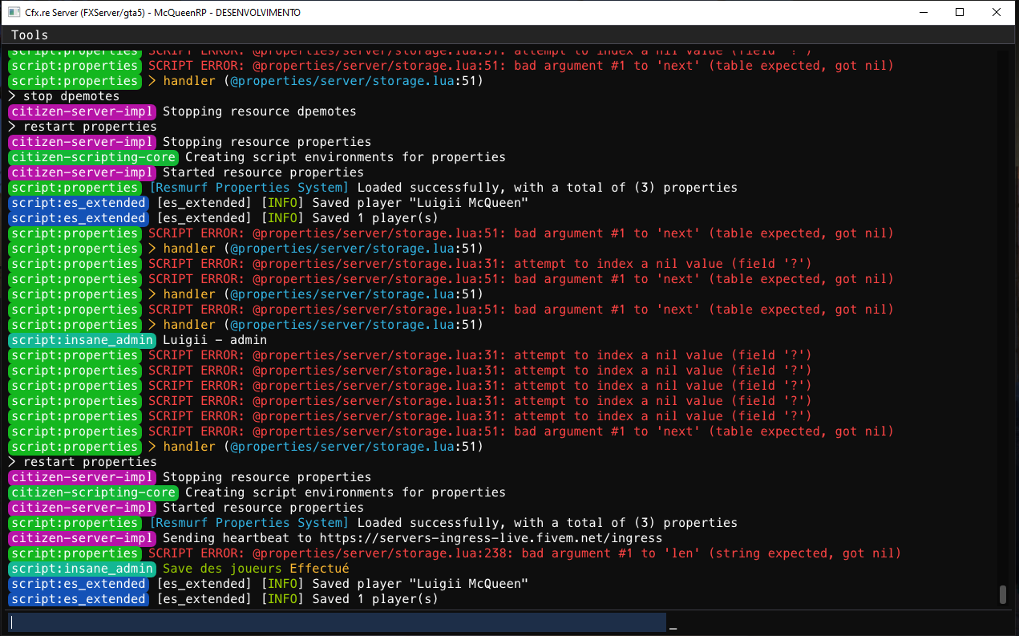Viewport: 1019px width, 636px height.
Task: Click the 'Luigii - admin' log text
Action: [215, 340]
